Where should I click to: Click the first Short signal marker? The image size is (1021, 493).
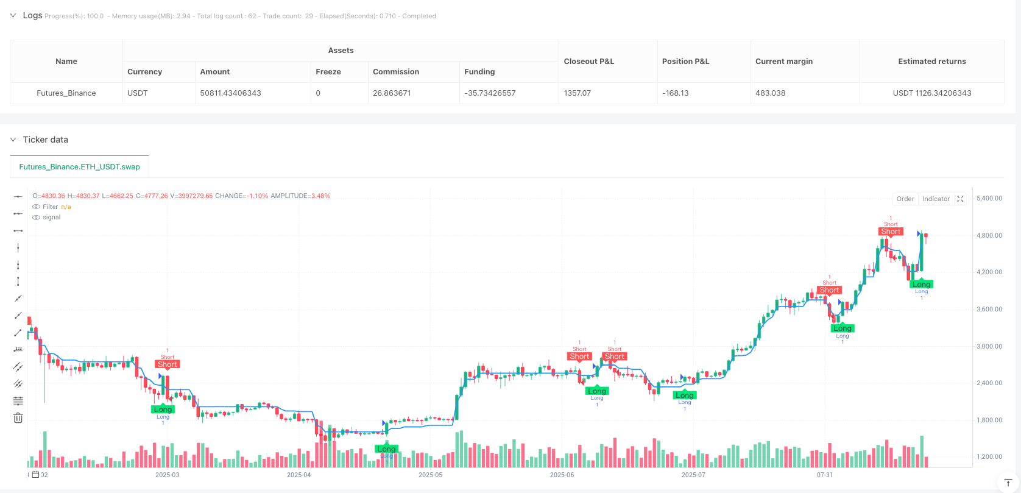click(x=168, y=364)
